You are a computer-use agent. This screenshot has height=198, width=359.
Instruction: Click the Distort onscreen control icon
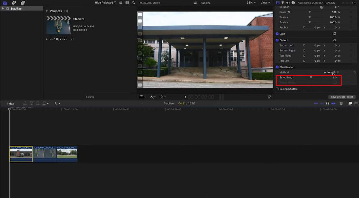click(335, 40)
